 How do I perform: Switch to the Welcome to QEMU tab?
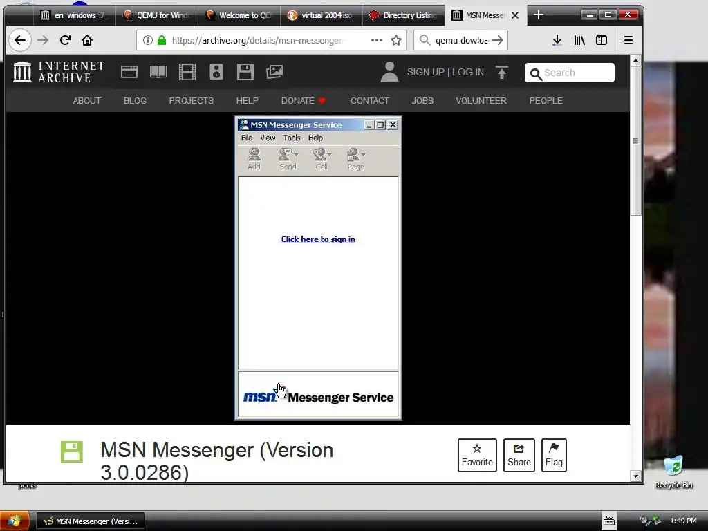(239, 15)
